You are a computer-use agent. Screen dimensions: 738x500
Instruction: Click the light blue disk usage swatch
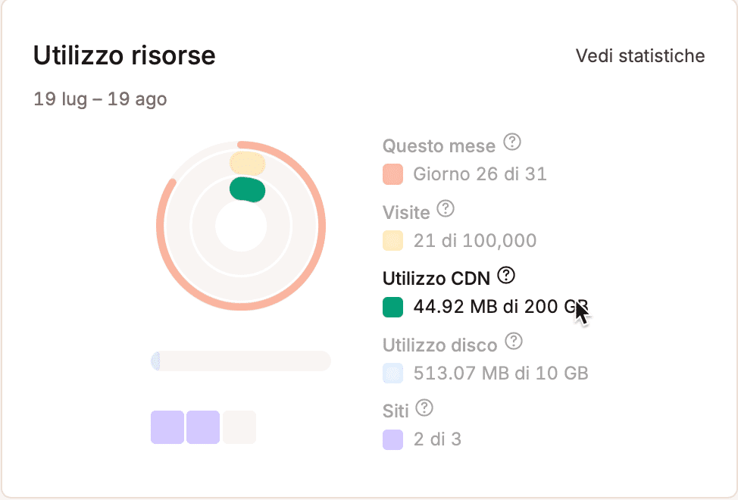pyautogui.click(x=392, y=373)
